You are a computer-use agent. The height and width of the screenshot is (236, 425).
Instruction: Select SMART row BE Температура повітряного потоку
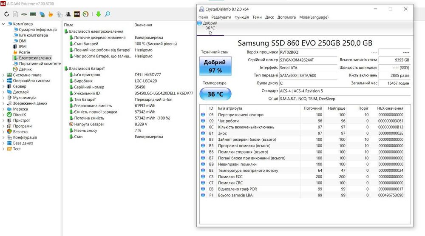pos(302,171)
